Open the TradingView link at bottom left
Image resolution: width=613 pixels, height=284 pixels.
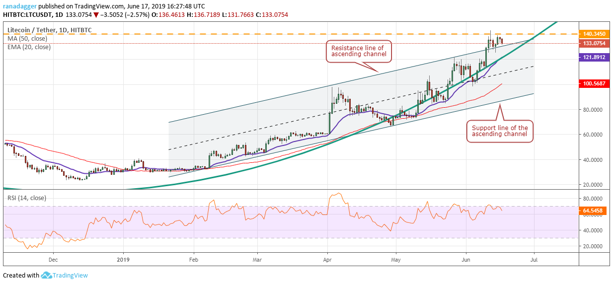coord(70,276)
